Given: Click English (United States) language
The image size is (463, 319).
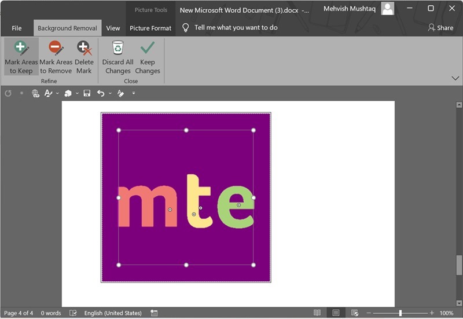Looking at the screenshot, I should click(113, 313).
